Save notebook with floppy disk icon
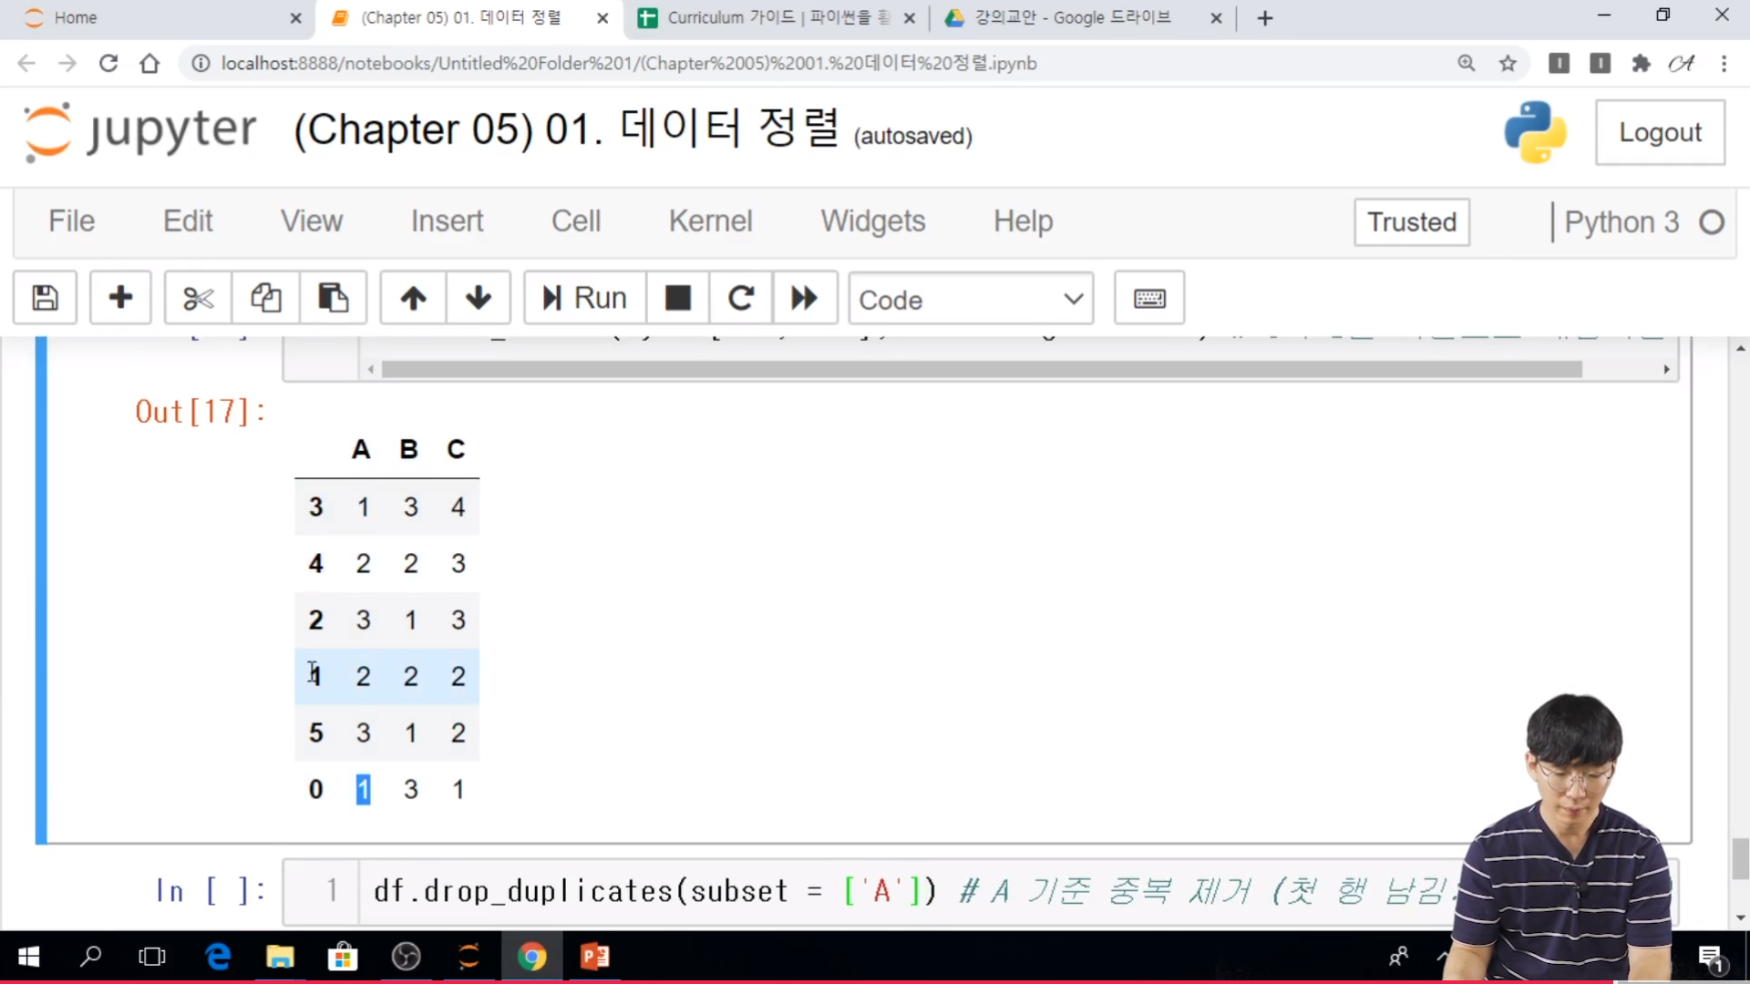Screen dimensions: 1750x984 coord(45,298)
